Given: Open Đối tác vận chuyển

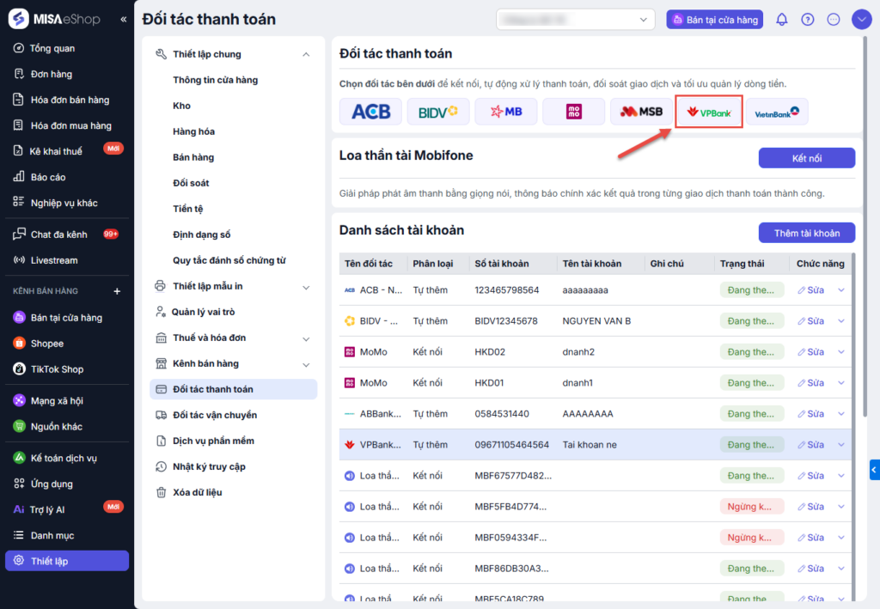Looking at the screenshot, I should click(x=214, y=415).
